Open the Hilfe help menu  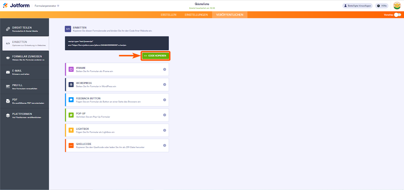(x=382, y=6)
